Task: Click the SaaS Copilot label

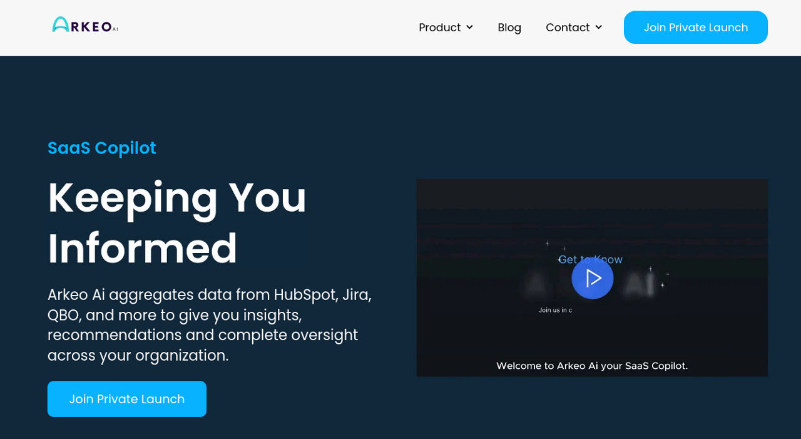Action: (x=102, y=148)
